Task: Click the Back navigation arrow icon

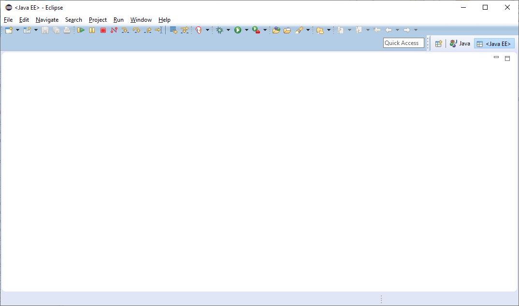Action: 389,30
